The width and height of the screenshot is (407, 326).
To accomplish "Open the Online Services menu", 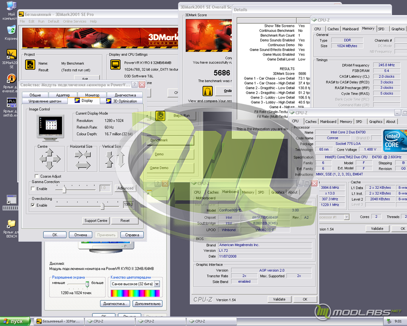I will point(75,21).
